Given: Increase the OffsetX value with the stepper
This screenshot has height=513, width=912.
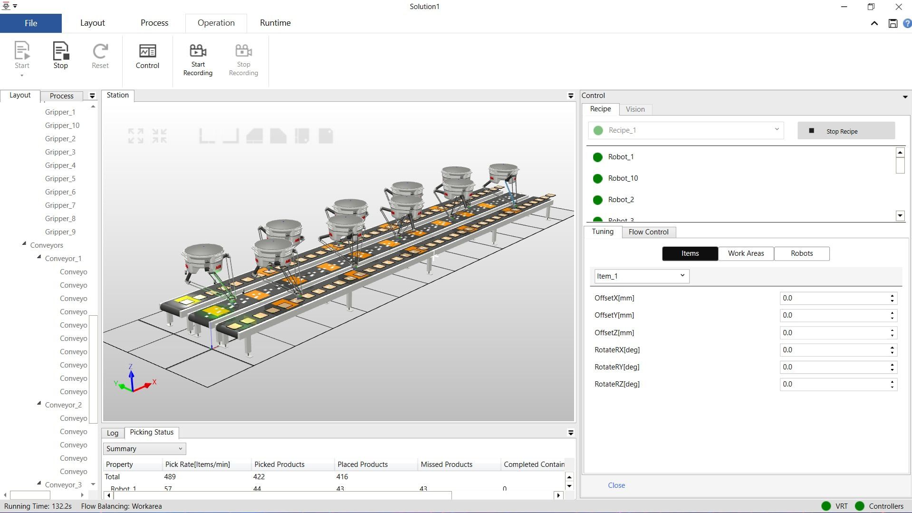Looking at the screenshot, I should pos(892,295).
